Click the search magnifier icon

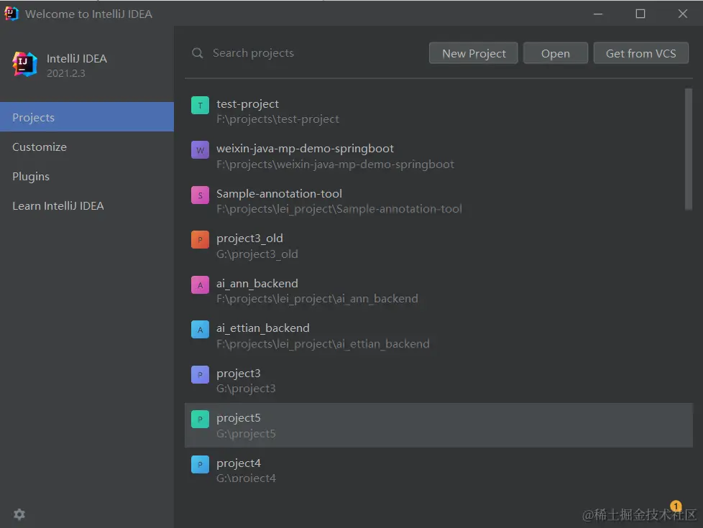click(x=197, y=53)
